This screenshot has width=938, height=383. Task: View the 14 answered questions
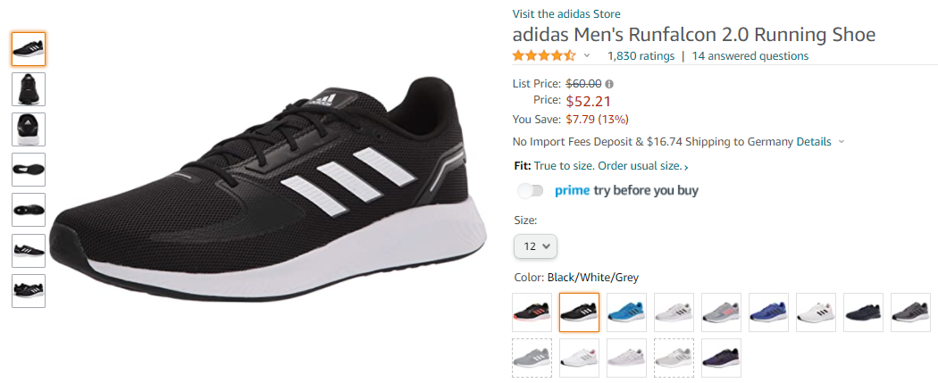(750, 55)
